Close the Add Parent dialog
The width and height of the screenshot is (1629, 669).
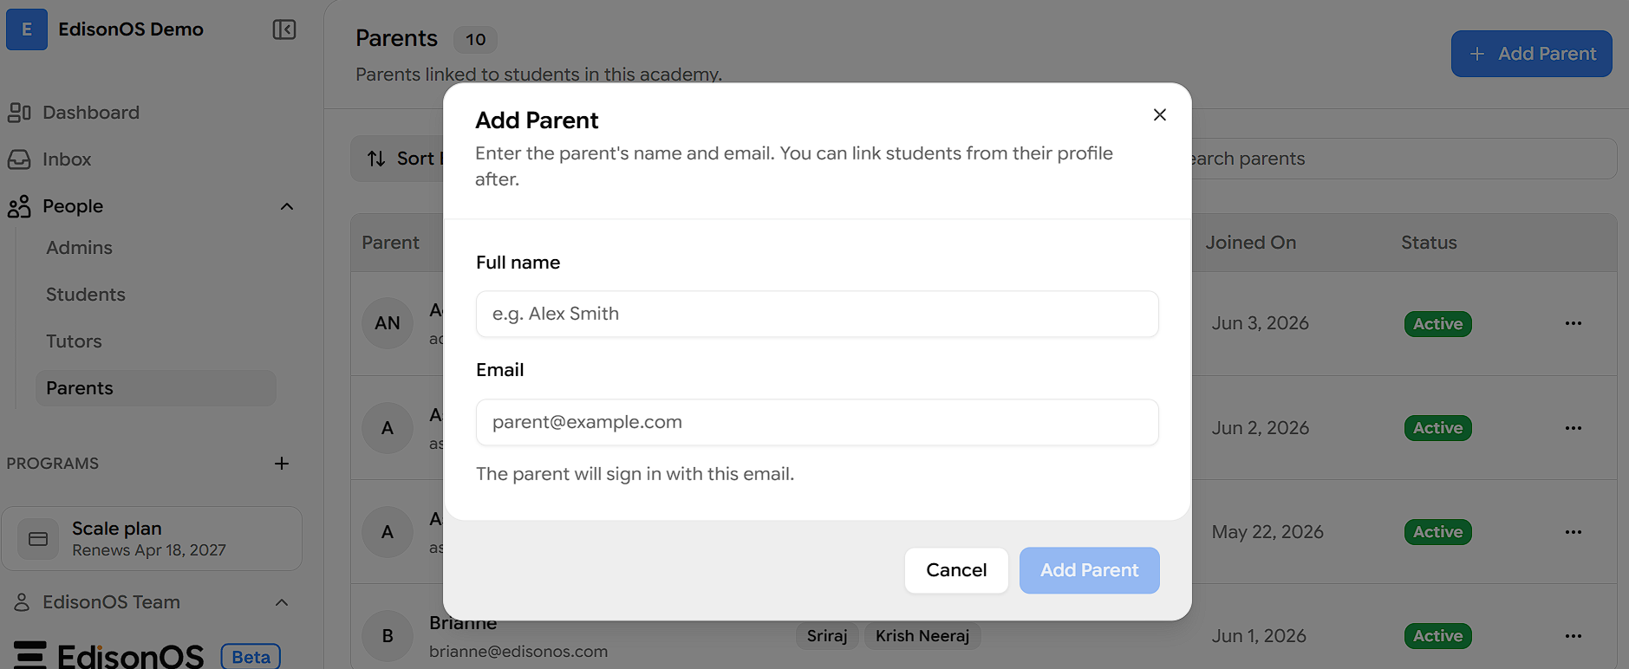click(x=1159, y=114)
